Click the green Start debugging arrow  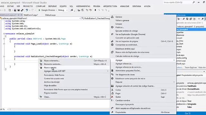coord(39,10)
